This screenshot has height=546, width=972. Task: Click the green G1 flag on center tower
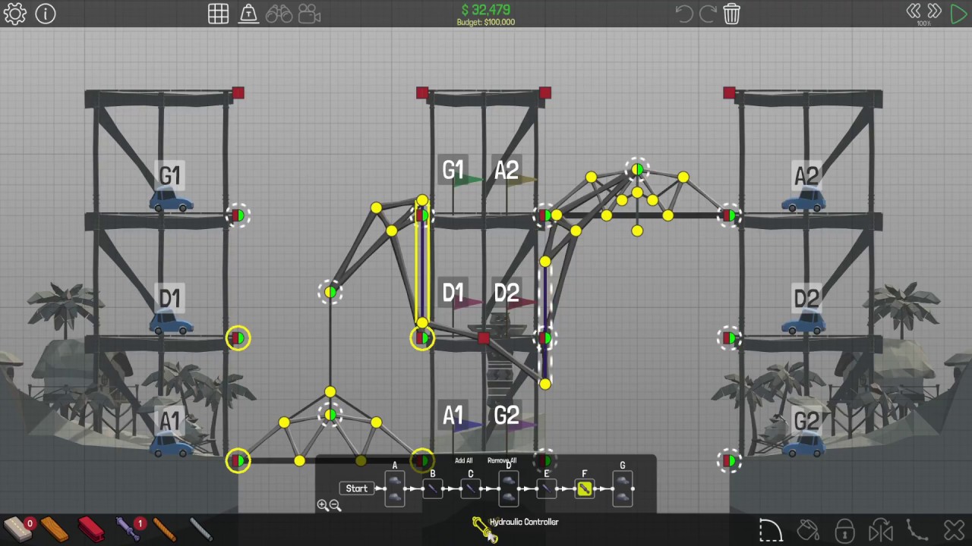tap(468, 180)
